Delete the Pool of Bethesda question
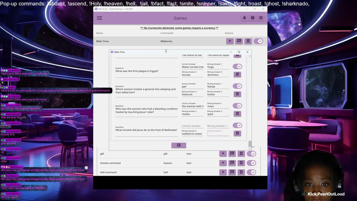The height and width of the screenshot is (201, 357). (x=237, y=133)
